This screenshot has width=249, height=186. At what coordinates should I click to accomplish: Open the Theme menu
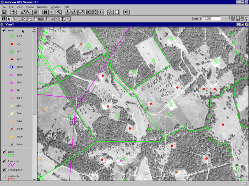(x=30, y=7)
